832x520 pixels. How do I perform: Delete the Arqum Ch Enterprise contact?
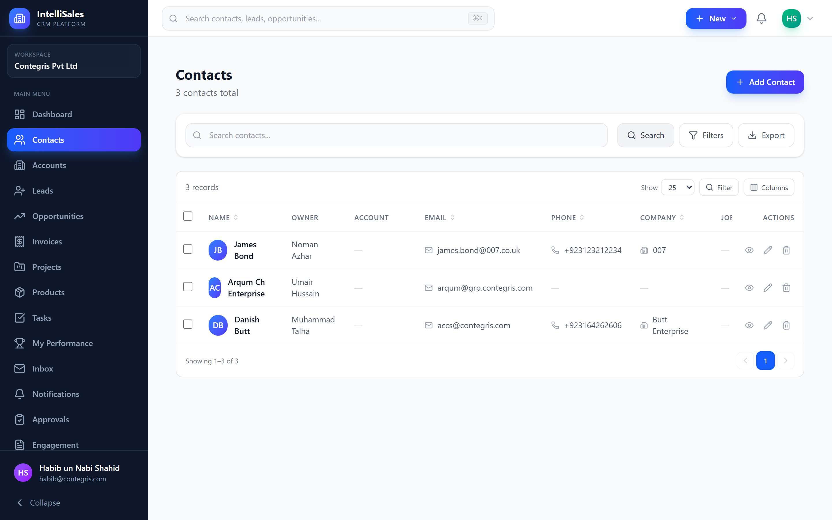click(786, 287)
